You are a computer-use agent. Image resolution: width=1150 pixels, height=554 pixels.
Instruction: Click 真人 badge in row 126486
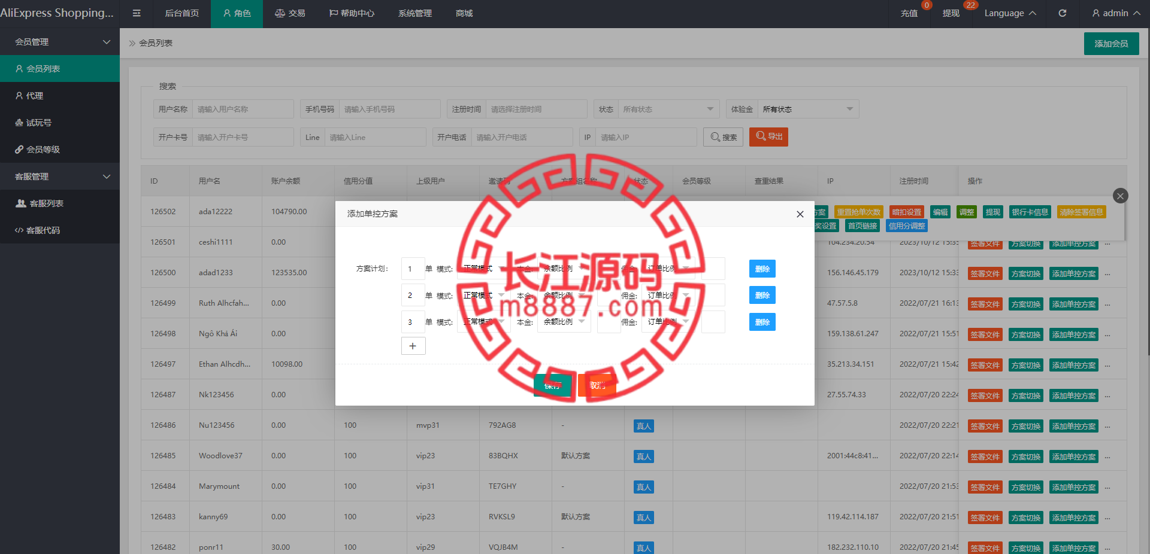(643, 426)
